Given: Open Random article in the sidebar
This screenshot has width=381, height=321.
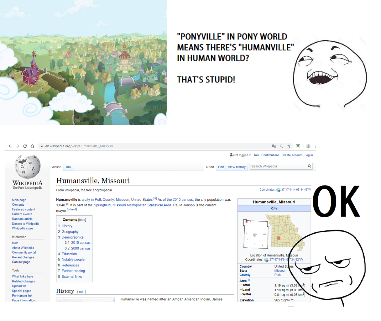Looking at the screenshot, I should pyautogui.click(x=22, y=219).
